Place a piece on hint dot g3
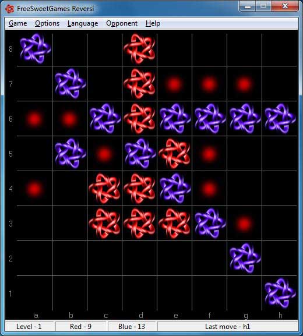Image resolution: width=303 pixels, height=336 pixels. pyautogui.click(x=244, y=224)
